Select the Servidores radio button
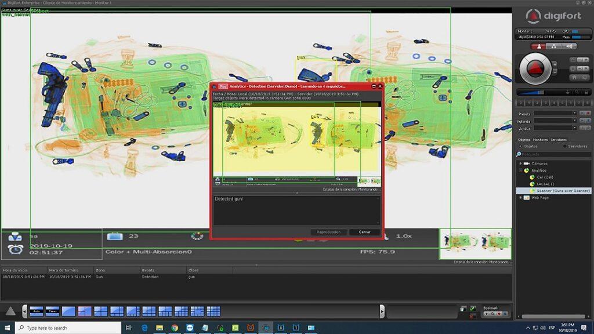 click(566, 146)
